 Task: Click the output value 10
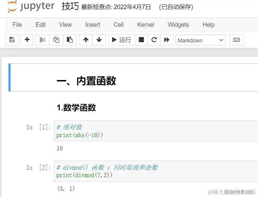[60, 148]
